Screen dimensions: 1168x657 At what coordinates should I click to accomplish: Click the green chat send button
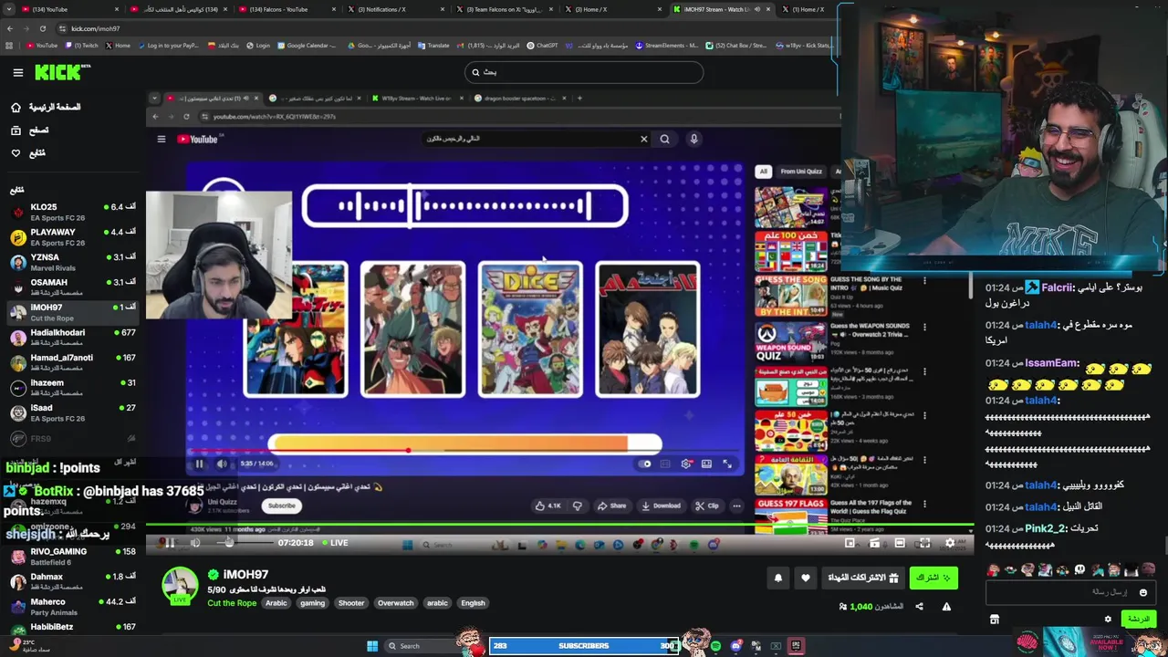(x=1138, y=619)
